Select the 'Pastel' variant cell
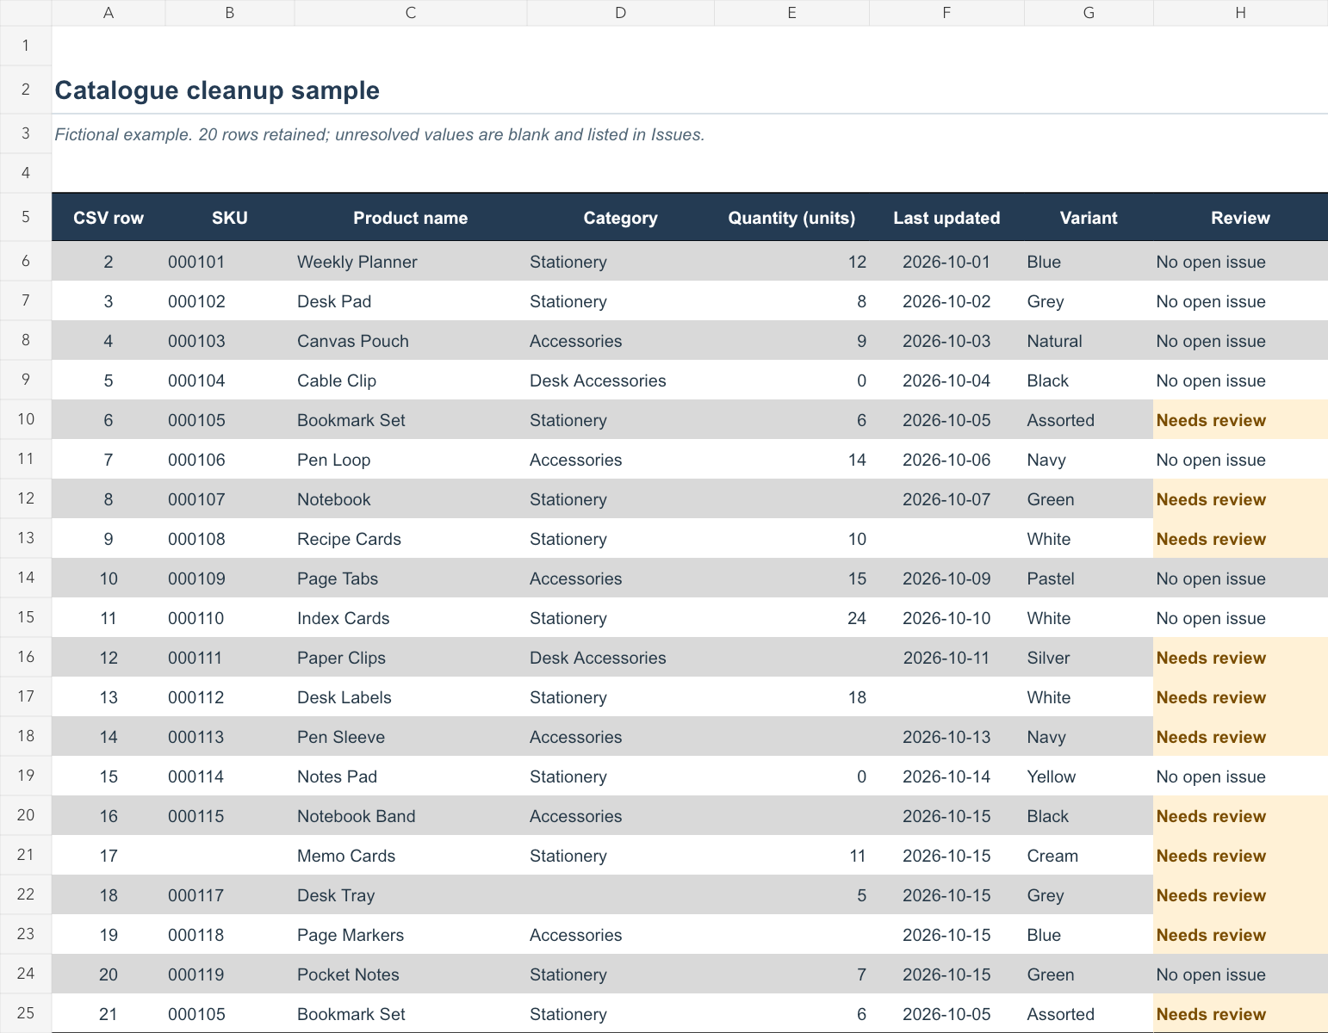This screenshot has width=1328, height=1033. point(1089,578)
